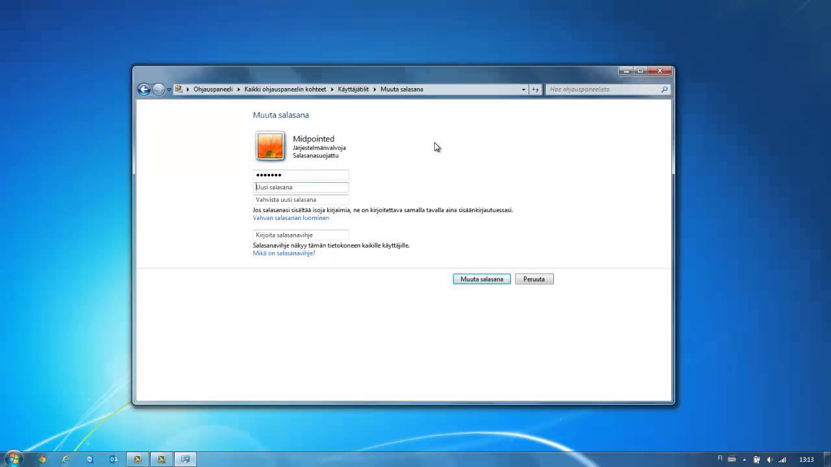
Task: Click the Midpointed account name
Action: [314, 139]
